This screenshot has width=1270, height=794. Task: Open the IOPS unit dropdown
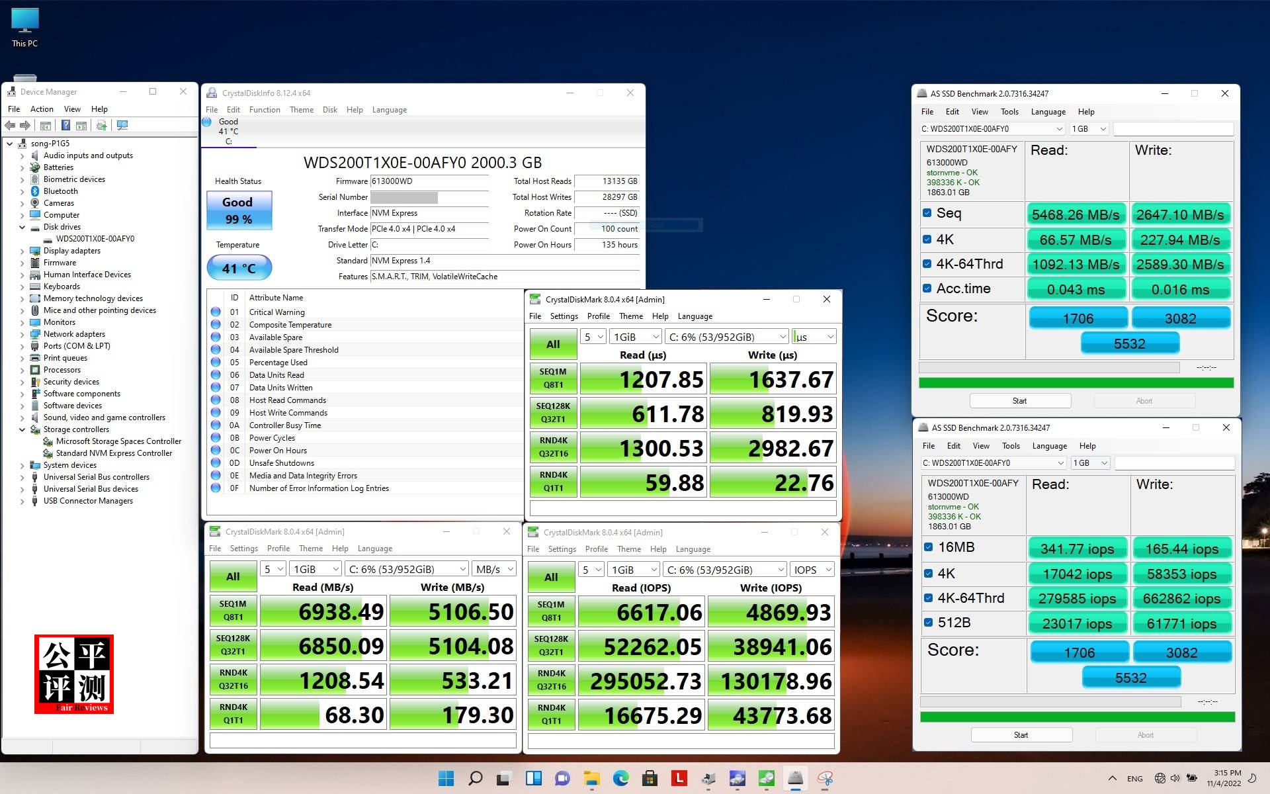[x=812, y=570]
